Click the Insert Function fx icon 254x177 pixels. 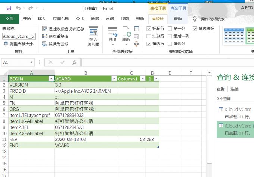74,62
